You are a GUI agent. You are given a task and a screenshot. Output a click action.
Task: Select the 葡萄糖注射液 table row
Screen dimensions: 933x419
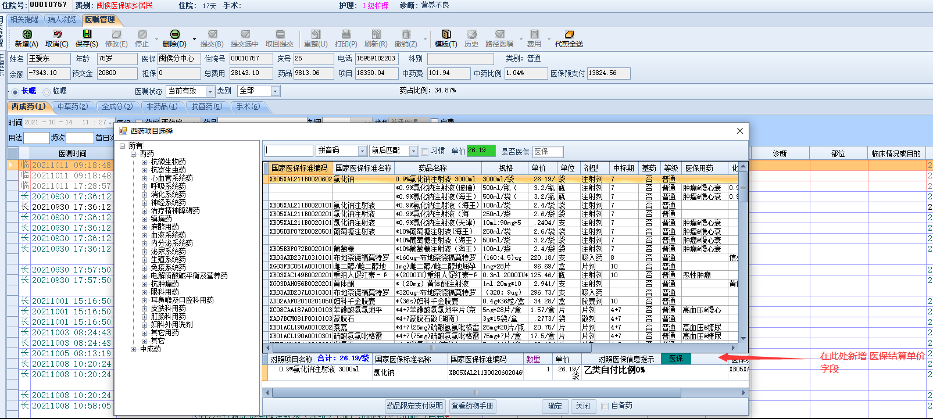coord(500,231)
